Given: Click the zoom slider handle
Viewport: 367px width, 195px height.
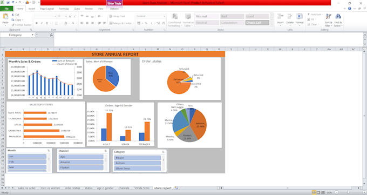Looking at the screenshot, I should click(x=348, y=192).
